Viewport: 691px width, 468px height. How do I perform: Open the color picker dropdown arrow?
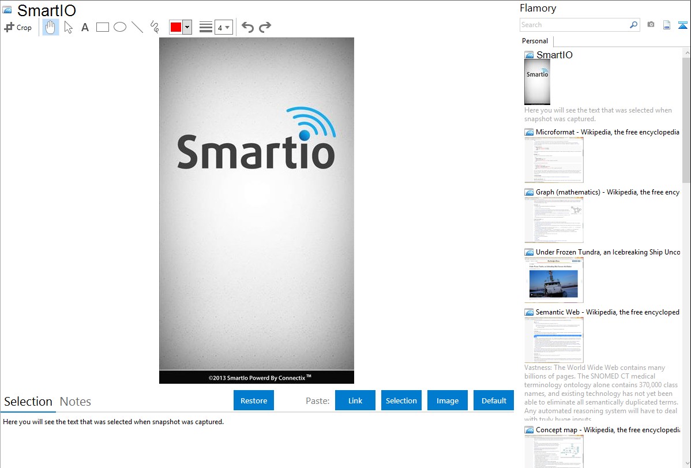click(187, 27)
